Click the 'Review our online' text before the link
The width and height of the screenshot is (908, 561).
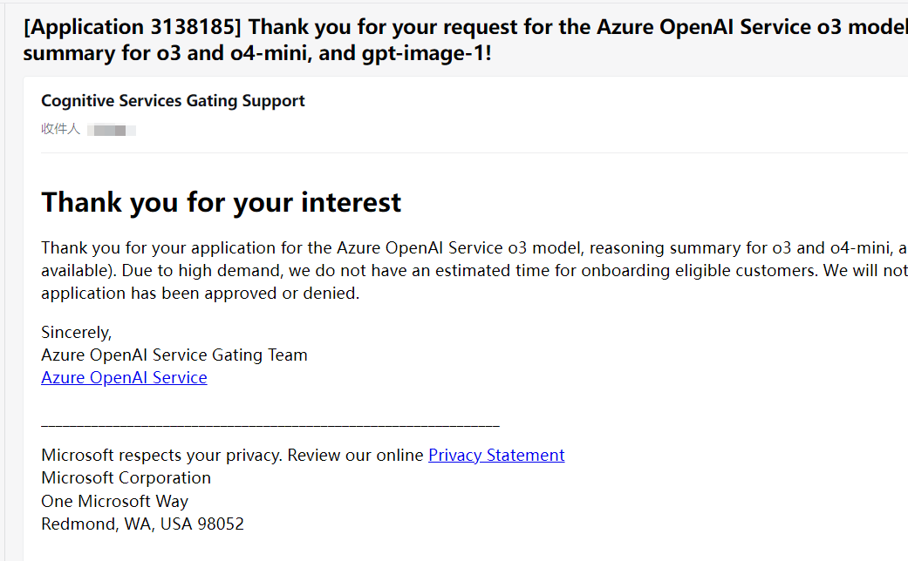click(356, 456)
